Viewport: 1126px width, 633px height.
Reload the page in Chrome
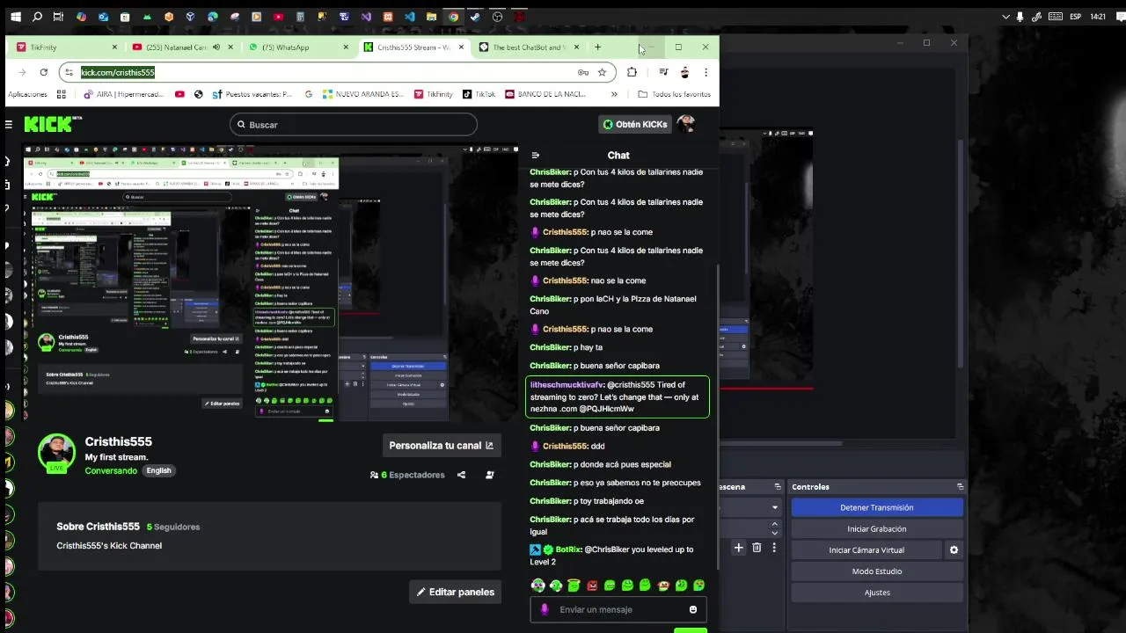[x=43, y=73]
